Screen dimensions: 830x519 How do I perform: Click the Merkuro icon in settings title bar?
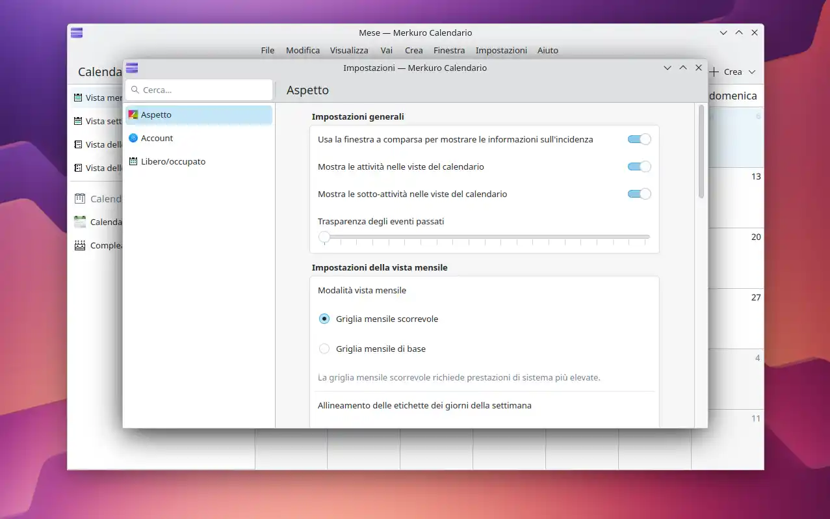click(x=132, y=68)
